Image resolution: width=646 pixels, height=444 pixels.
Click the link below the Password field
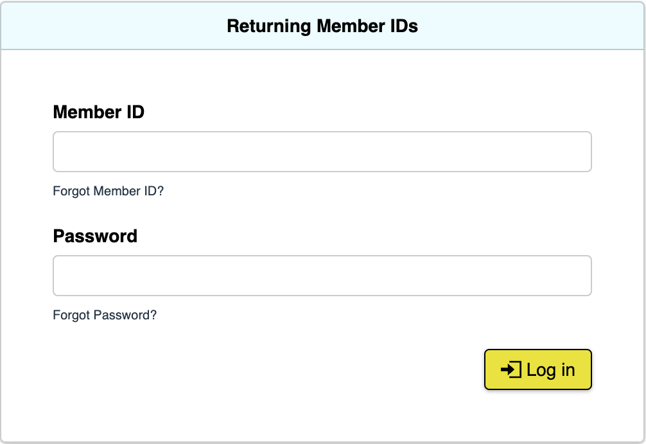(x=105, y=315)
